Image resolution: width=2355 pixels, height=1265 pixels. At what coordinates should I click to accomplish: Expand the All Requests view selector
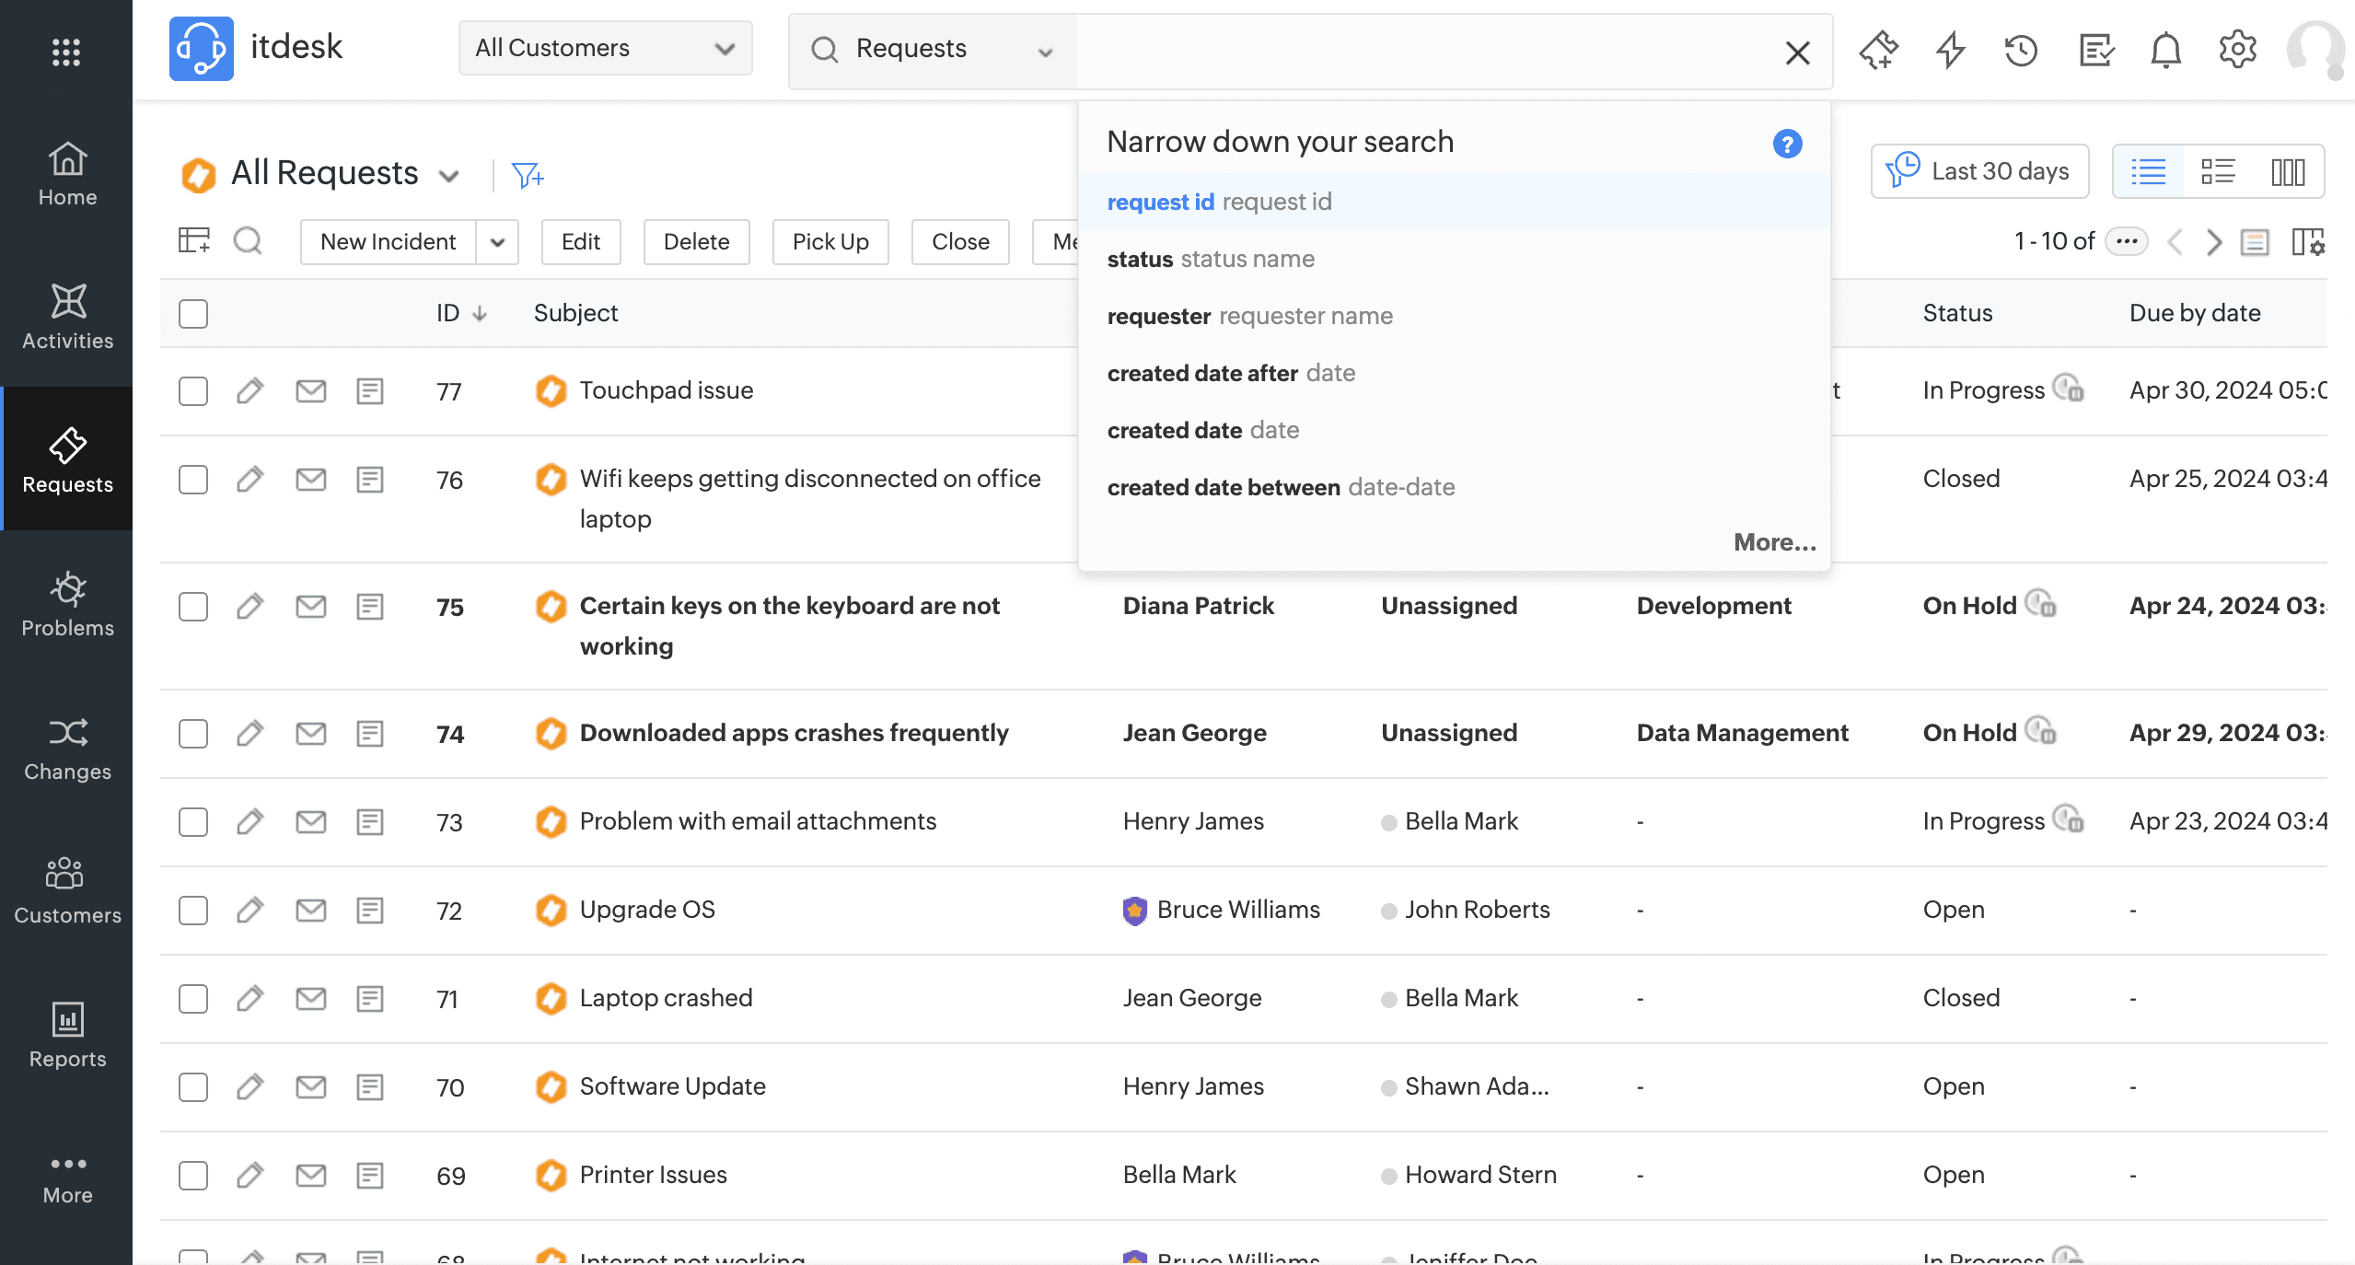(448, 175)
